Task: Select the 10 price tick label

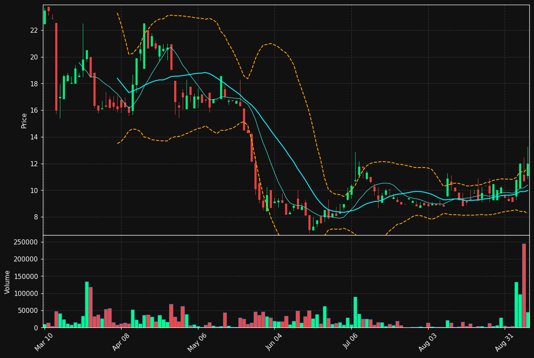Action: point(35,190)
